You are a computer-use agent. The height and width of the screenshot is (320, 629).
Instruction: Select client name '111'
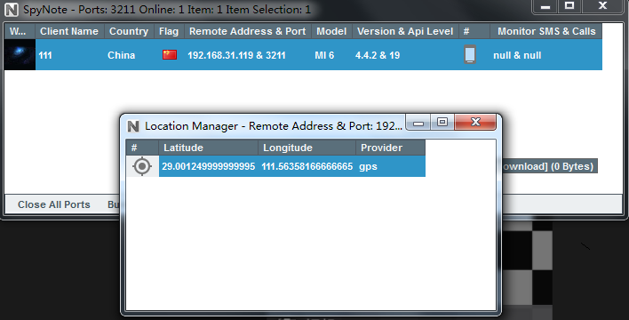click(45, 55)
